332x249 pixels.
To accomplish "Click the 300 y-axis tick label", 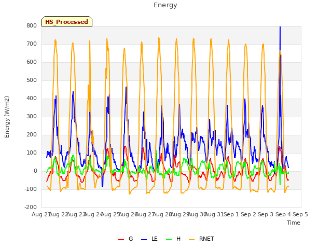I will (32, 116).
